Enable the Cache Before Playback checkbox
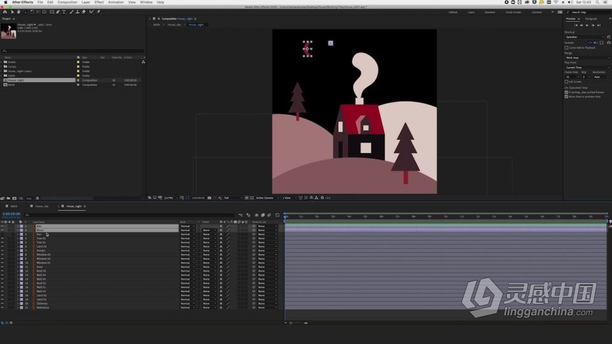Image resolution: width=612 pixels, height=344 pixels. coord(566,48)
